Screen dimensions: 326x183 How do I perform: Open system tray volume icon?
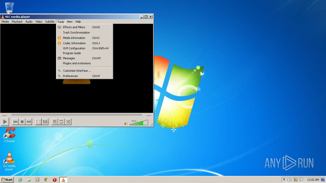click(x=290, y=180)
